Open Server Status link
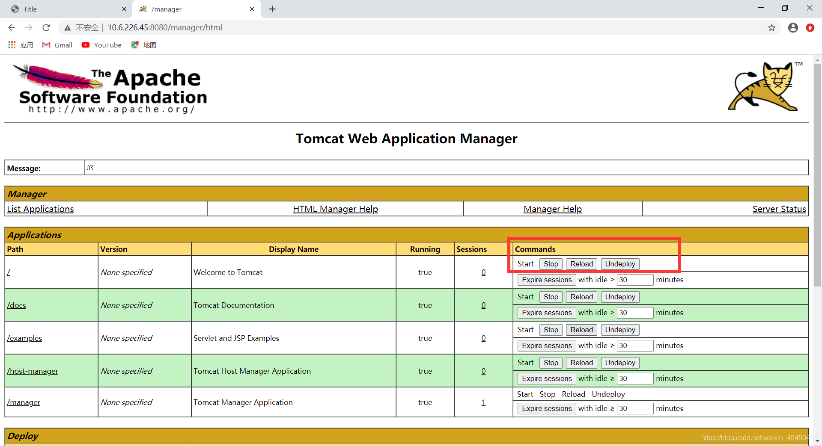The height and width of the screenshot is (446, 822). (x=779, y=209)
